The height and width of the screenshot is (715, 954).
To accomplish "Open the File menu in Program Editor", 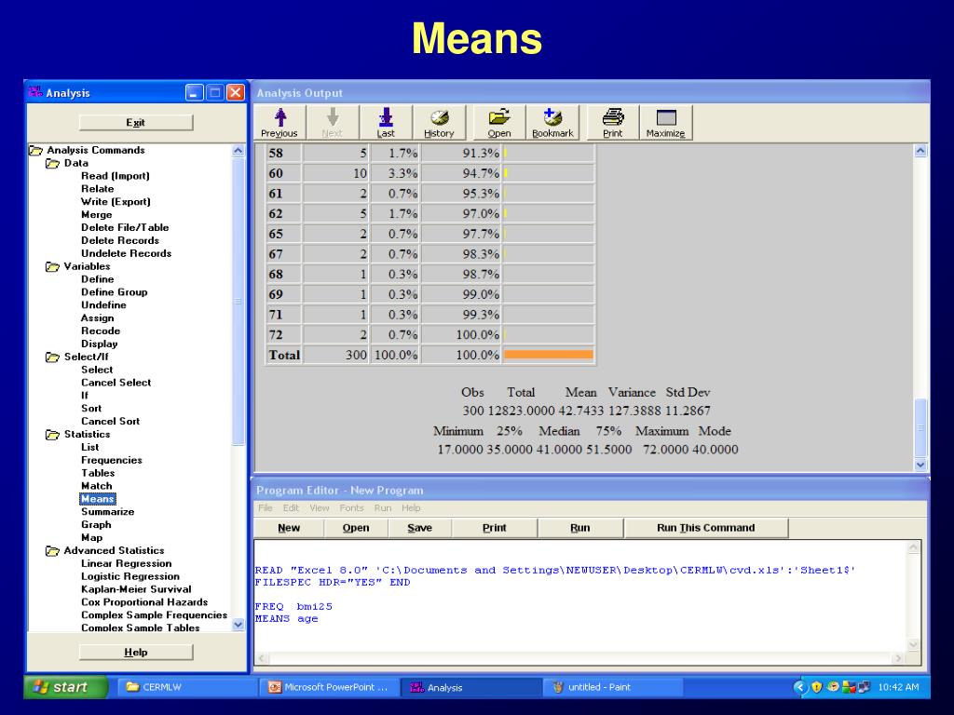I will 266,507.
